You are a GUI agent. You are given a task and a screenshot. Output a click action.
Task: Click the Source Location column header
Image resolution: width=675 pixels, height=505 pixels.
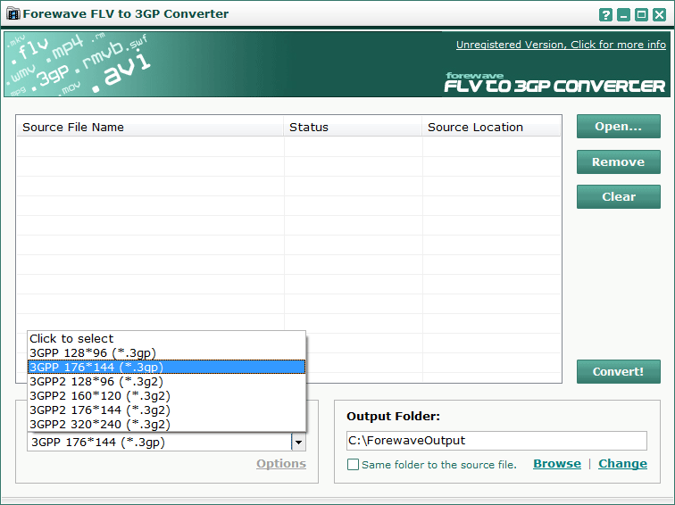tap(491, 128)
